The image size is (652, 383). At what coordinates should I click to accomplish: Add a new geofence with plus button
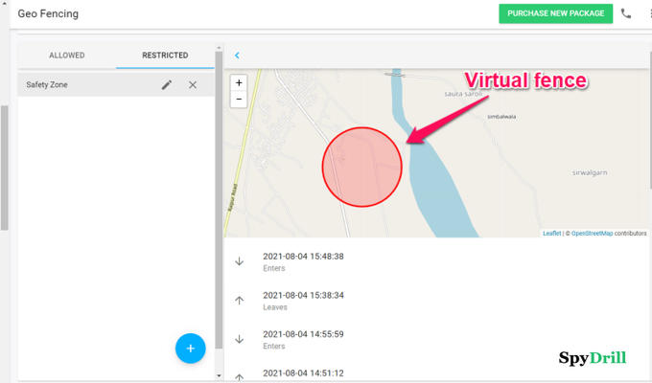(x=190, y=349)
